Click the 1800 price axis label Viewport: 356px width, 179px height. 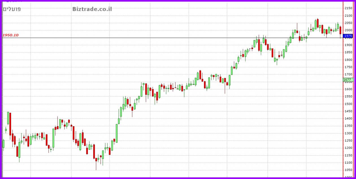pos(348,60)
